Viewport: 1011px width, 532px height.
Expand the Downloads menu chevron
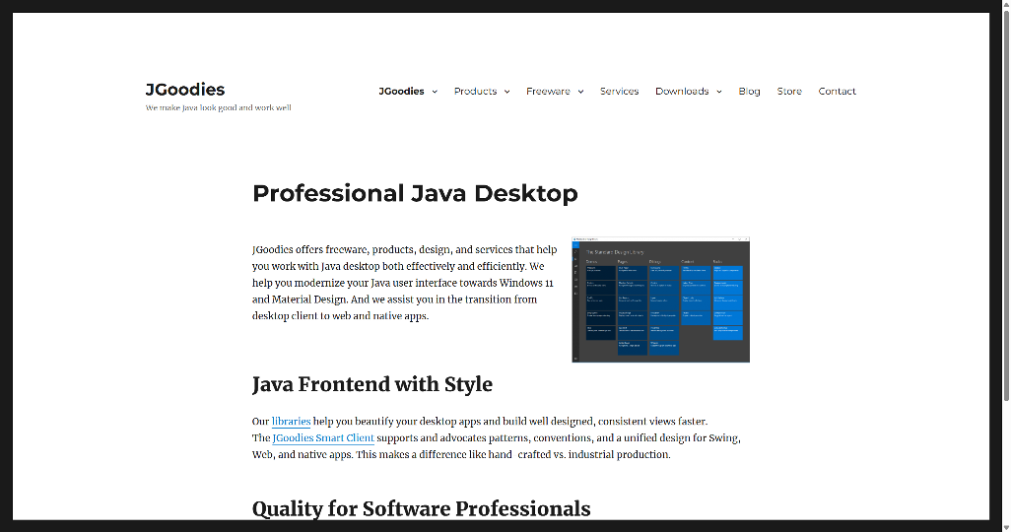pos(718,92)
